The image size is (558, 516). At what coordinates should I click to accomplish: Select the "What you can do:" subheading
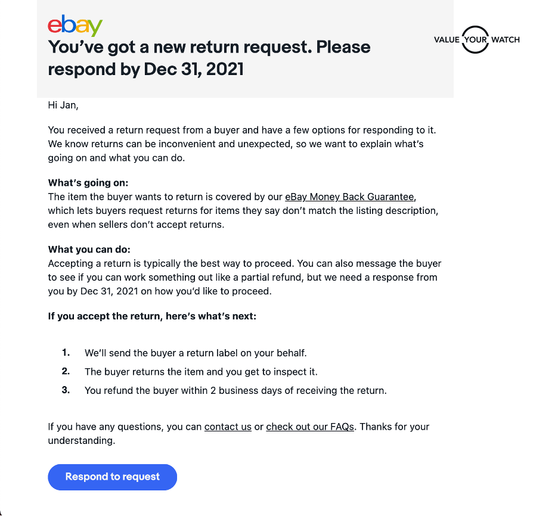(x=88, y=249)
